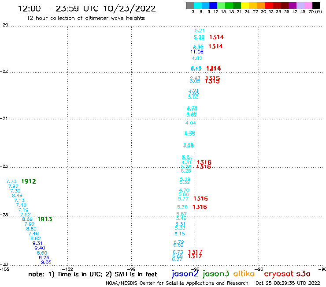Click the 'Time is in UTC' note text
The height and width of the screenshot is (287, 326).
pyautogui.click(x=80, y=274)
